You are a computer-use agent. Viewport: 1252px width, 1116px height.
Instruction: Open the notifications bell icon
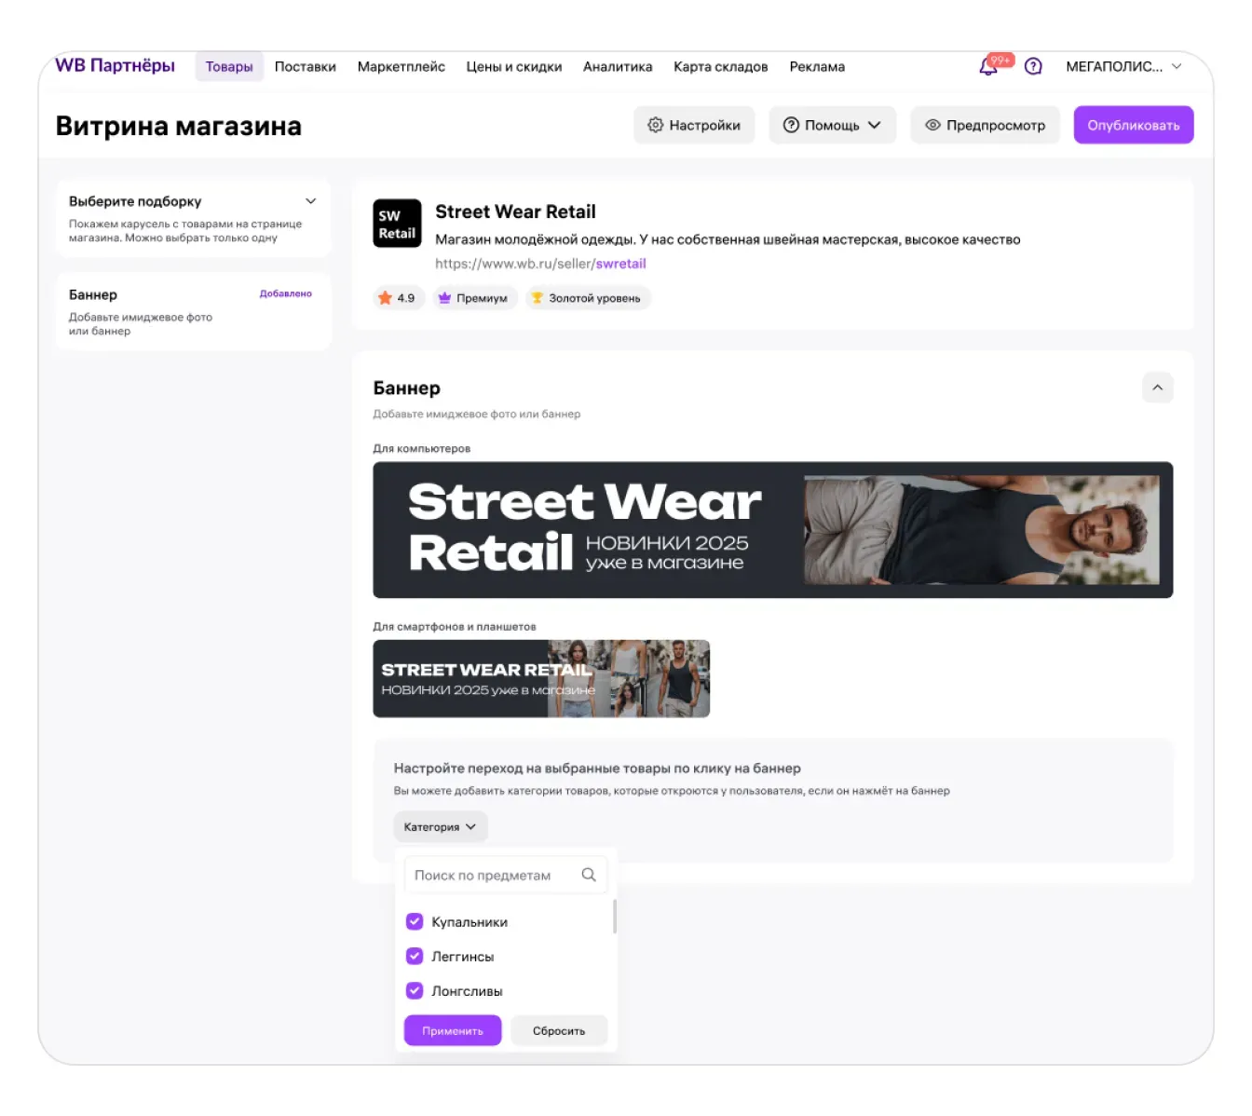[x=988, y=67]
